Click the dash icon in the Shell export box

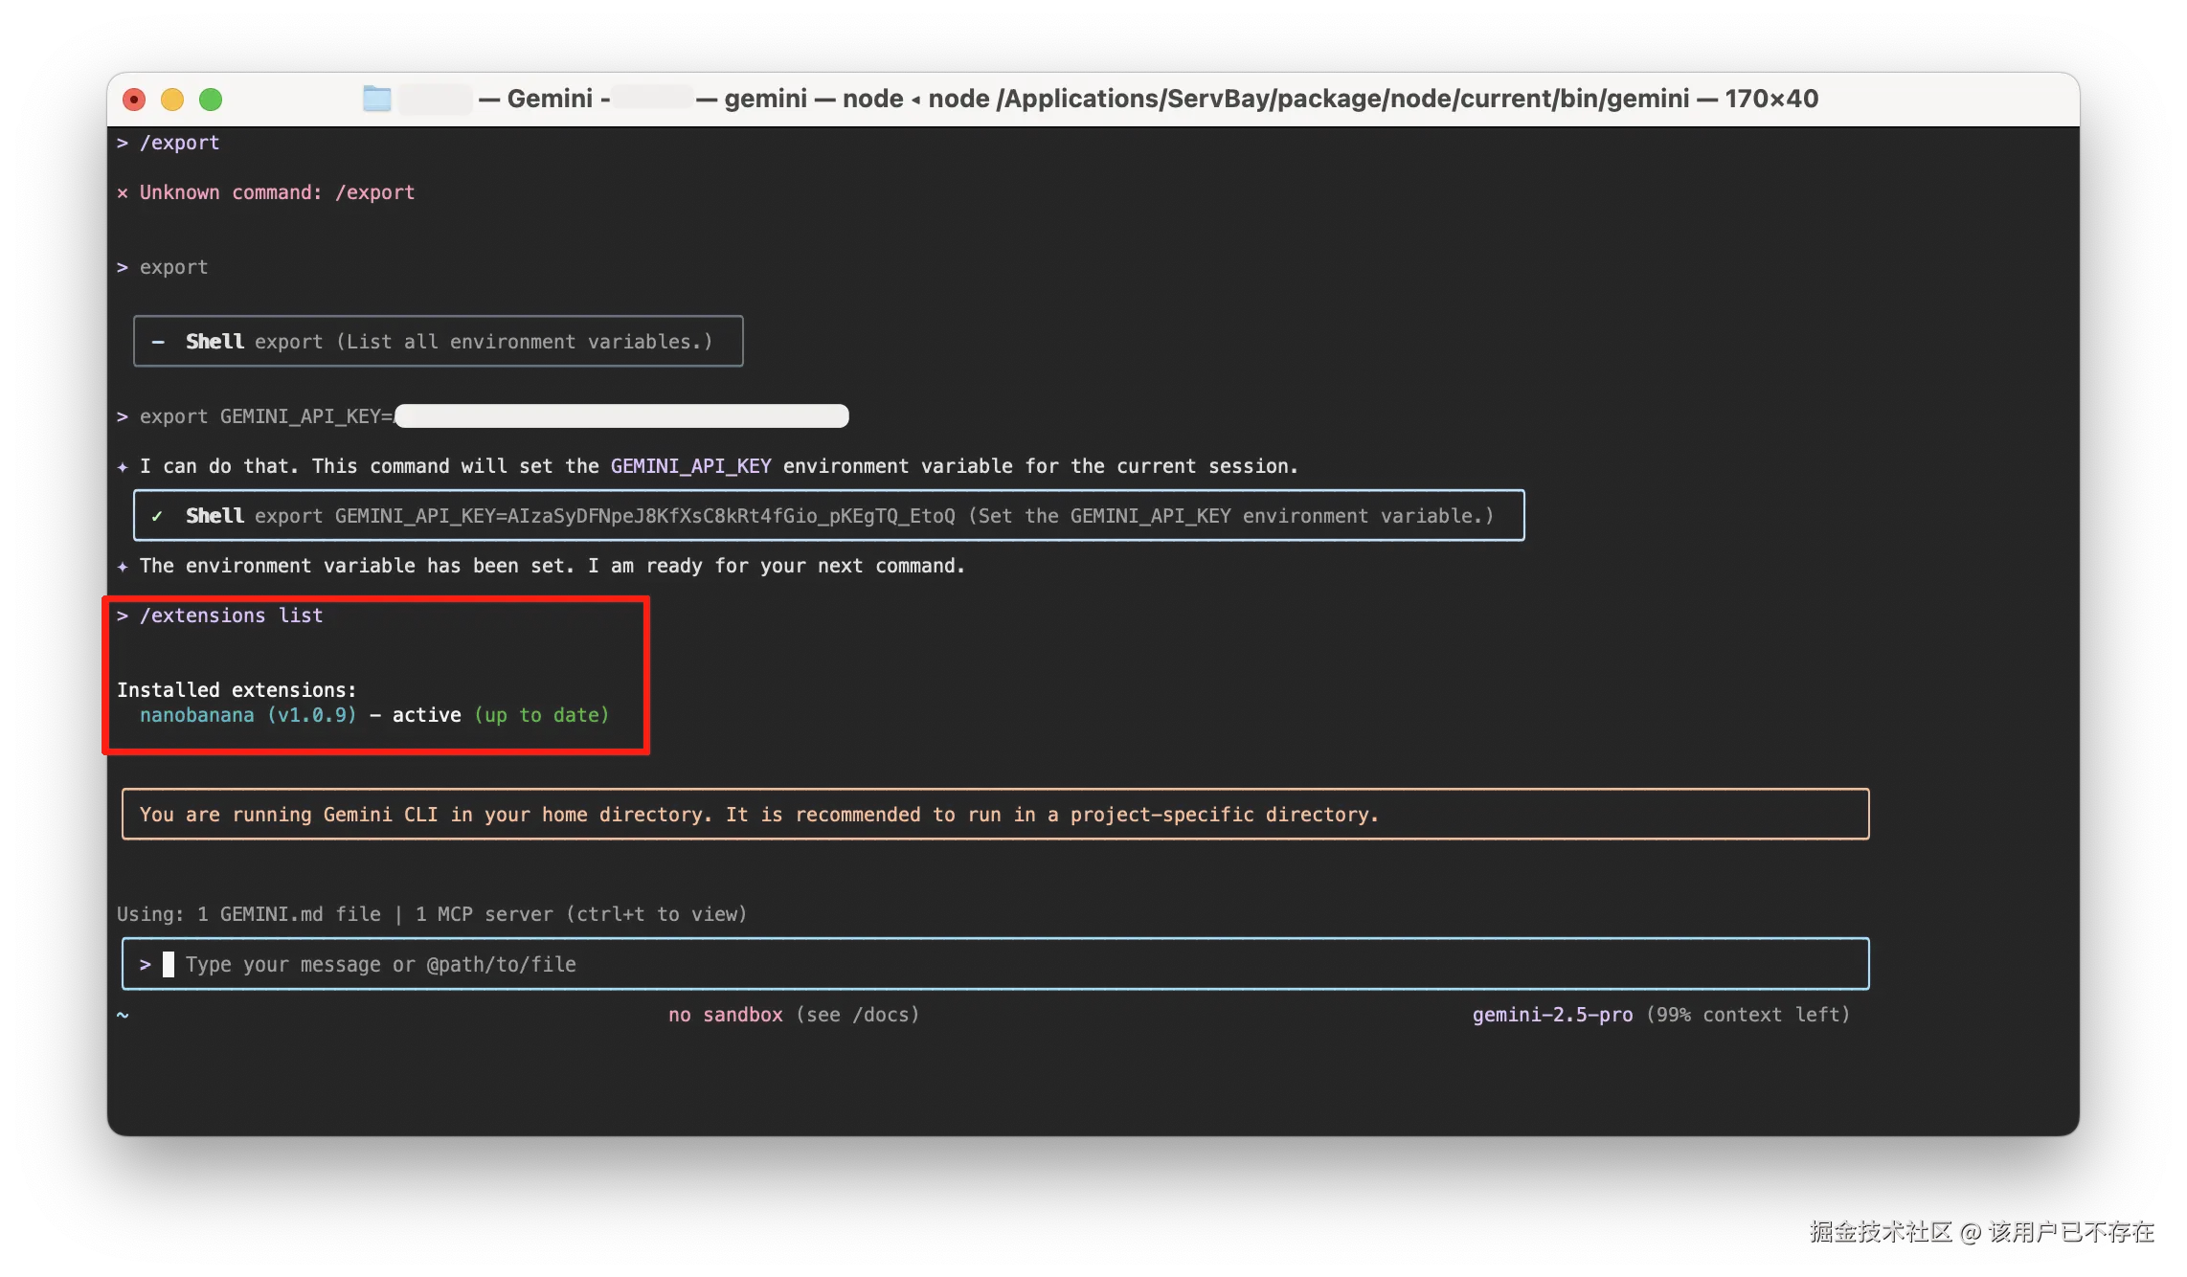pyautogui.click(x=158, y=342)
